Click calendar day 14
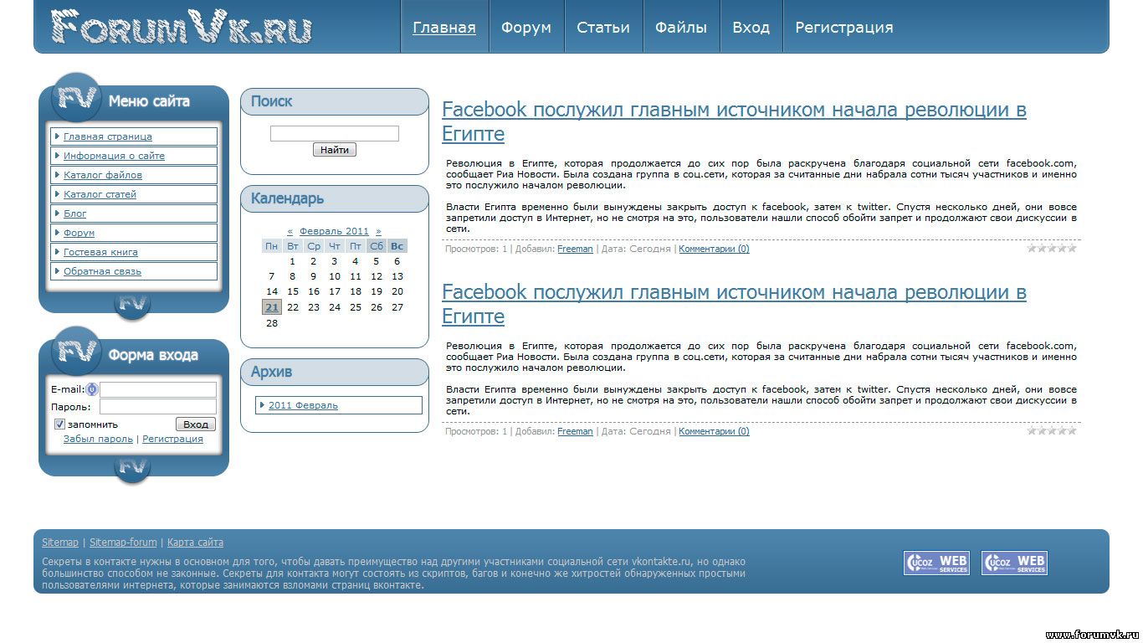Image resolution: width=1143 pixels, height=643 pixels. click(272, 291)
